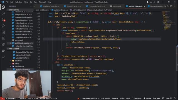Run the file with the play icon
This screenshot has height=100, width=178.
tap(168, 6)
